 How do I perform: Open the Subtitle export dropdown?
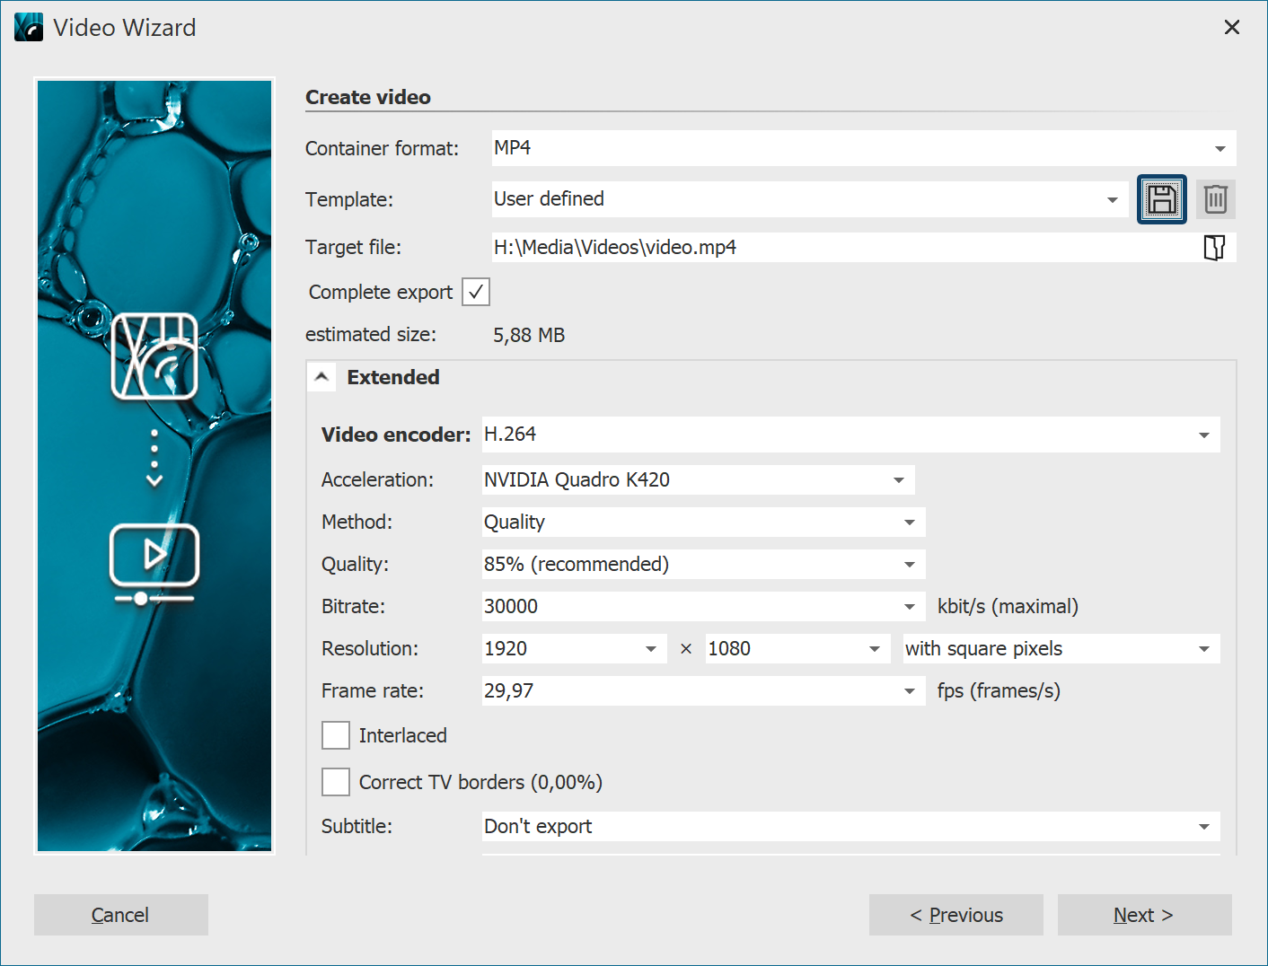coord(1203,827)
